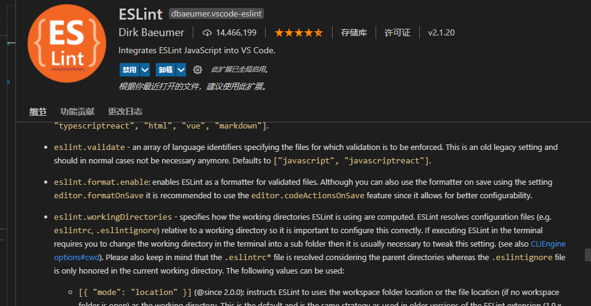Switch to the 细节 tab
This screenshot has height=306, width=591.
38,111
